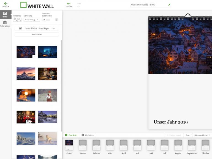
Task: Go to Nächster Monat
Action: pos(202,135)
